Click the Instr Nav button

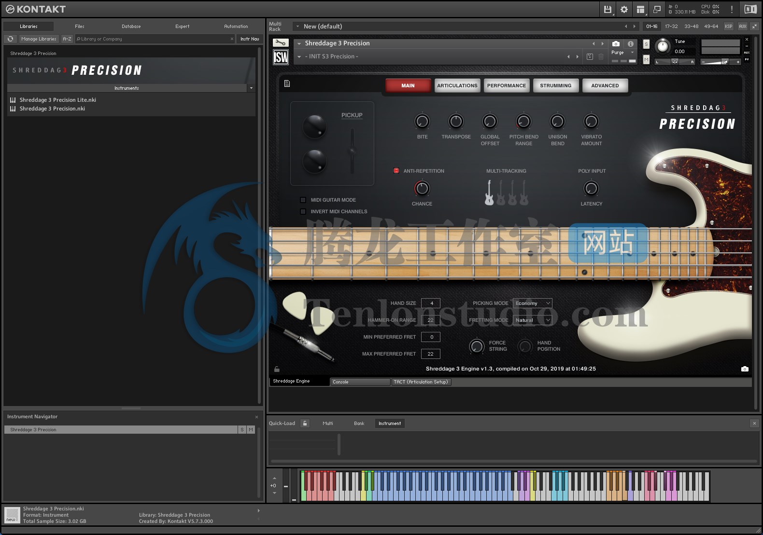pyautogui.click(x=250, y=39)
